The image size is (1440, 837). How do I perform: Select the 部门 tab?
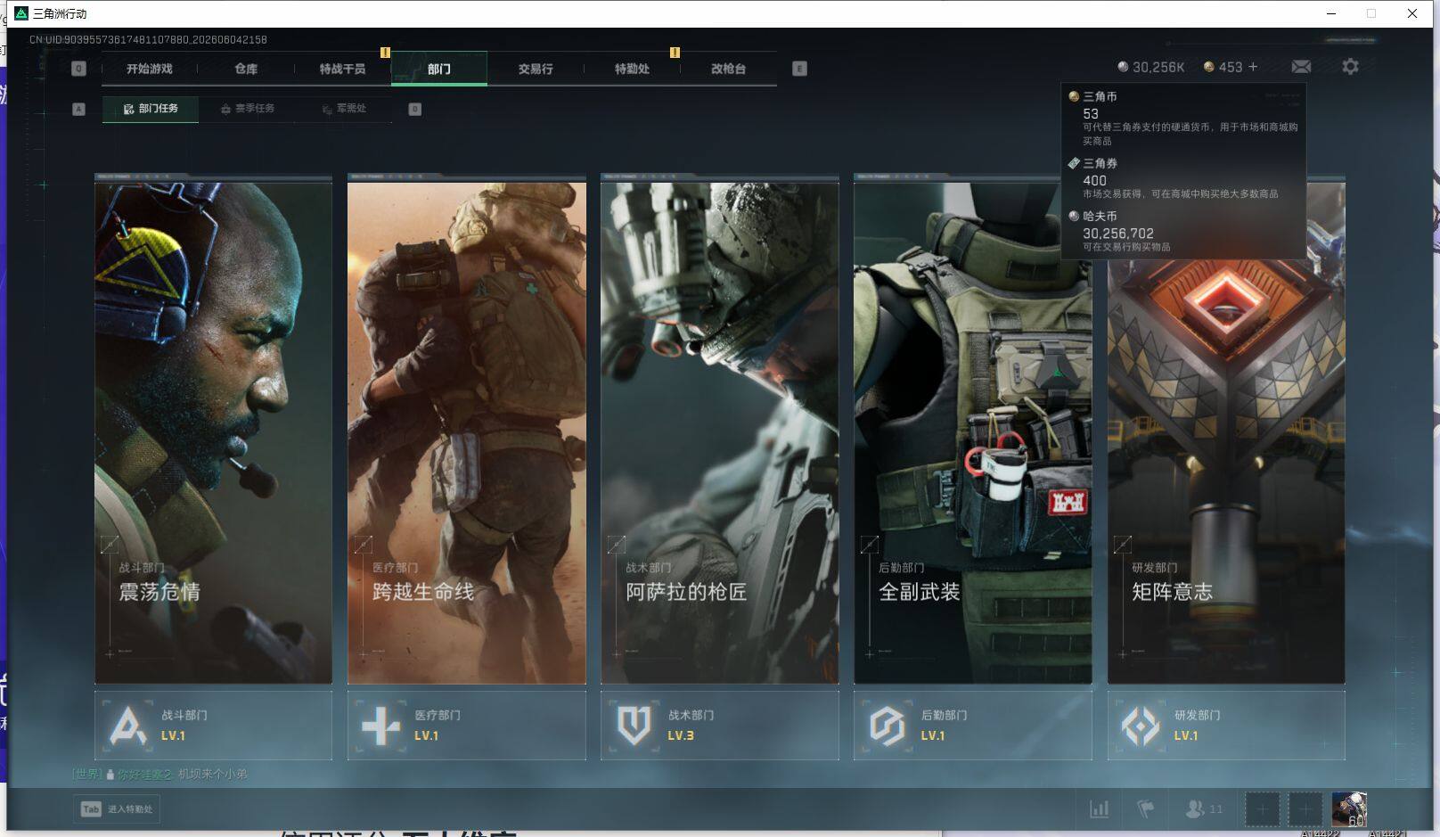[x=439, y=69]
